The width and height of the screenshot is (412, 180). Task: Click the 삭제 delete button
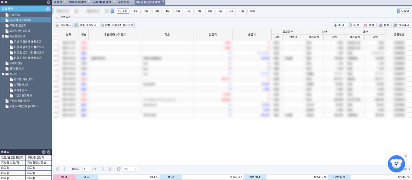coord(369,26)
